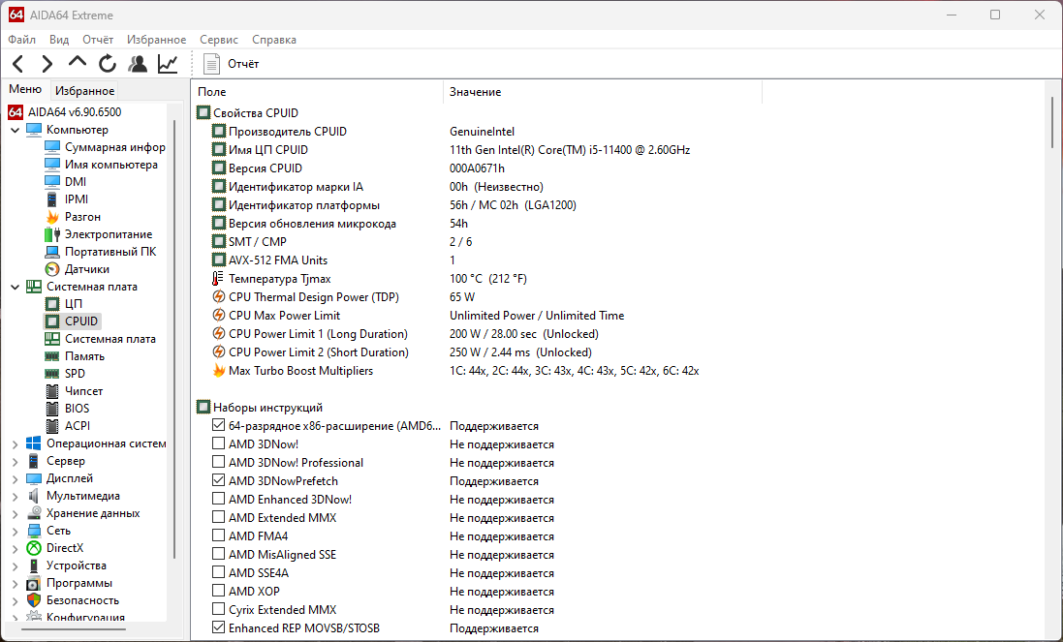Screen dimensions: 1063x642
Task: Select the Наборы инструкций group header
Action: pos(260,408)
